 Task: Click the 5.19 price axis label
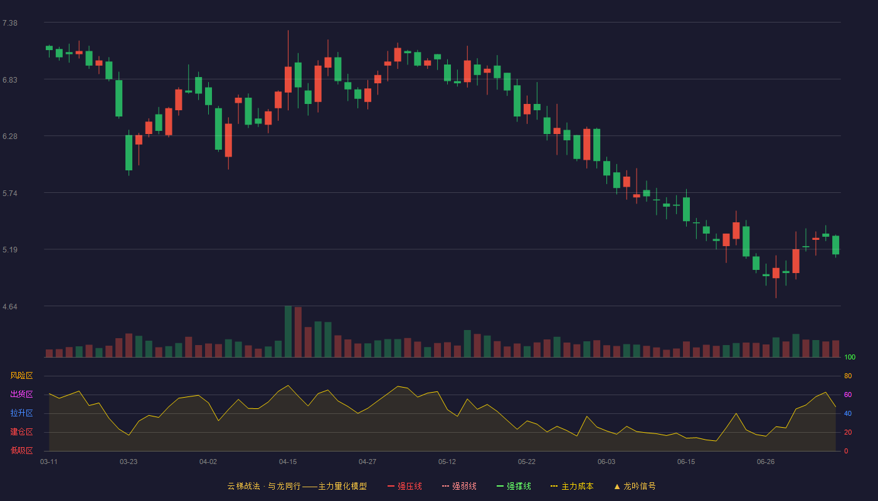tap(10, 250)
